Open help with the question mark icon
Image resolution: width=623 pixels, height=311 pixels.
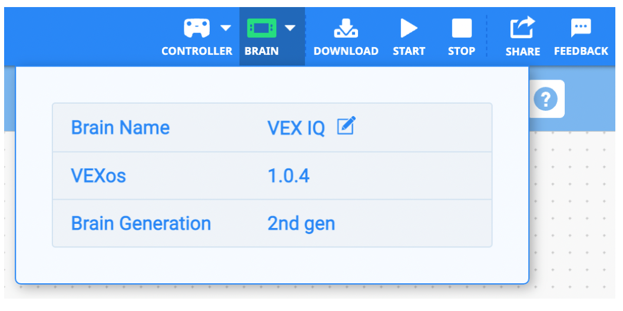(545, 99)
